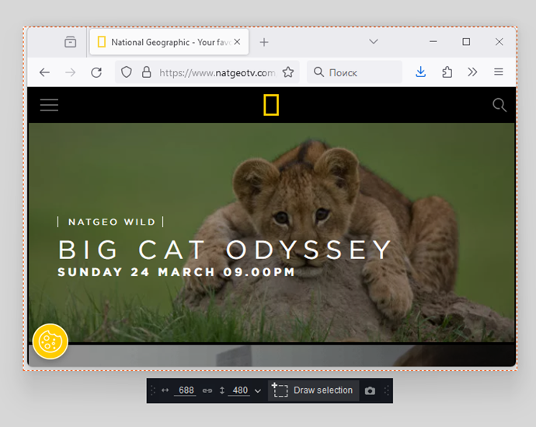The height and width of the screenshot is (427, 536).
Task: Open cookie settings yellow button
Action: [50, 341]
